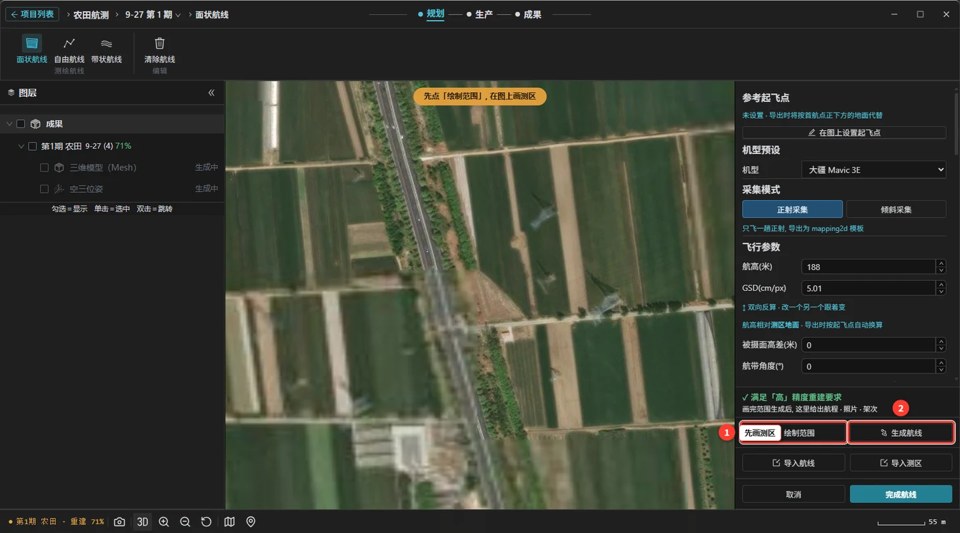Viewport: 960px width, 533px height.
Task: Select the 自由航线 free route tool
Action: [x=69, y=49]
